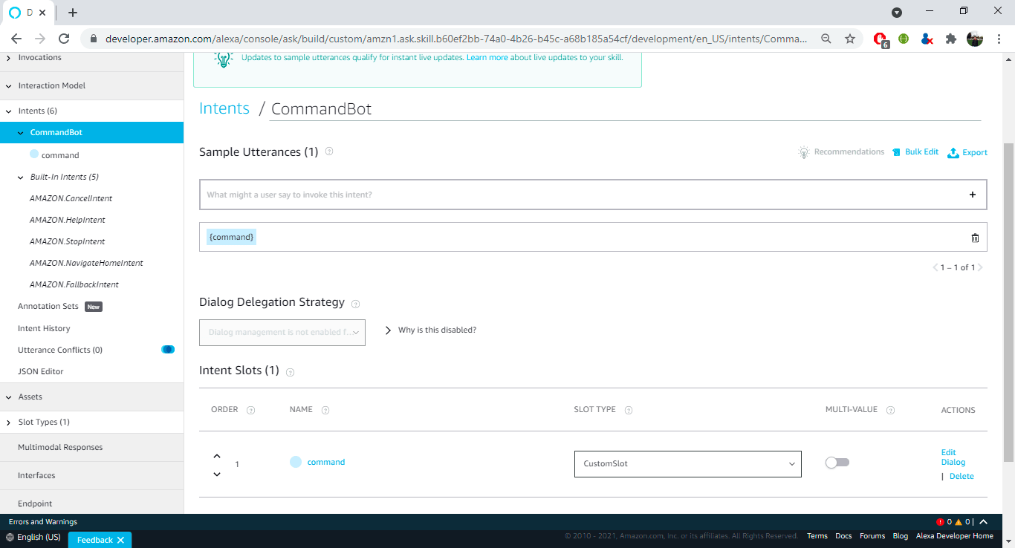Open the browser zoom magnifier icon
The image size is (1015, 548).
point(826,39)
